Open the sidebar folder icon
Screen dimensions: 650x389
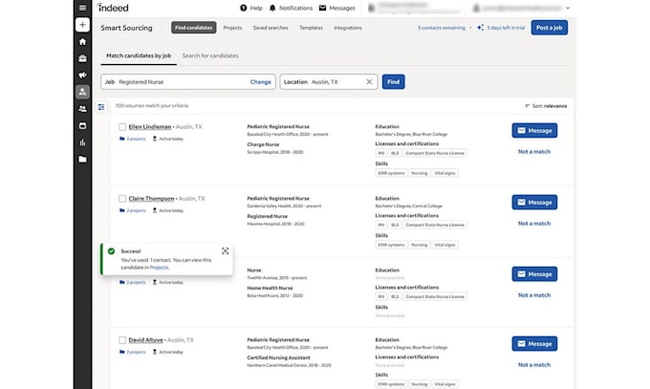pos(82,160)
